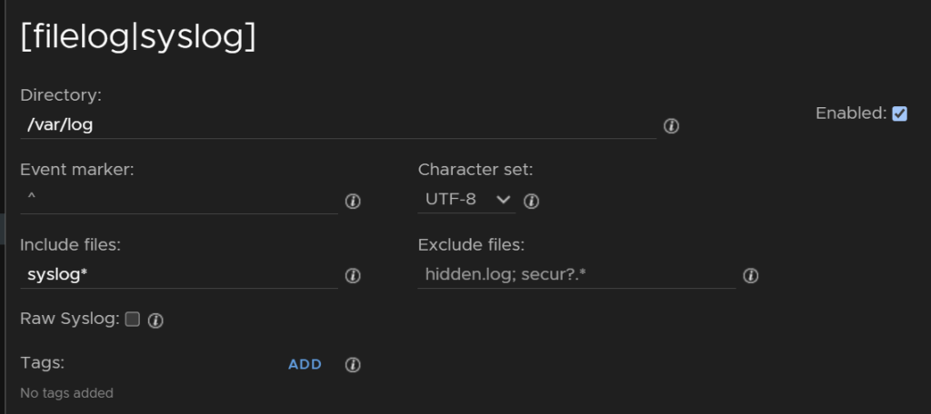Image resolution: width=931 pixels, height=414 pixels.
Task: Toggle the Enabled checkbox
Action: (x=899, y=113)
